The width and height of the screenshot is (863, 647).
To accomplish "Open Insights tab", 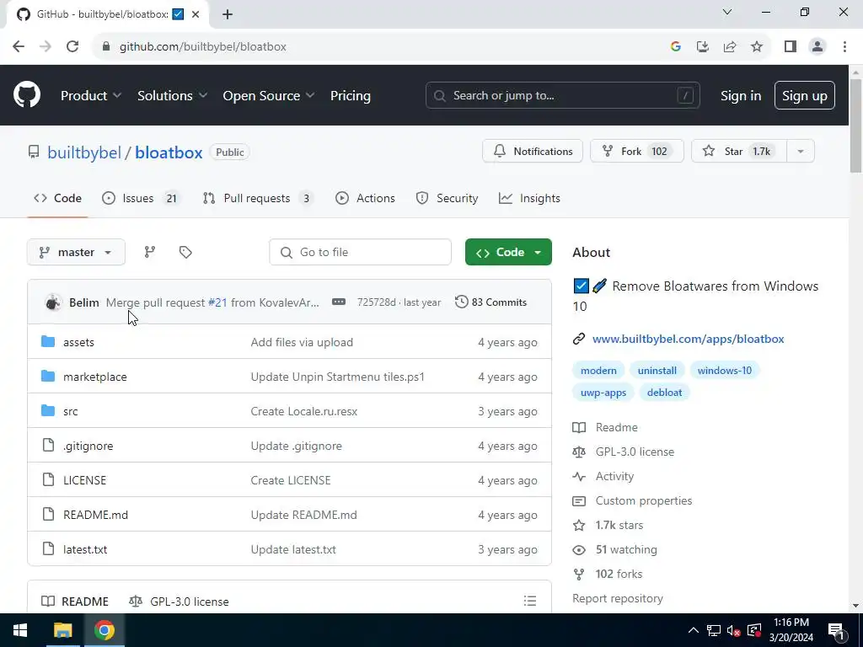I will (529, 198).
